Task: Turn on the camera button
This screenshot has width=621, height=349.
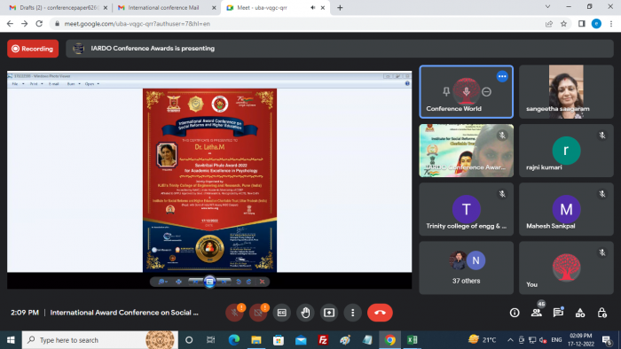Action: click(x=258, y=313)
